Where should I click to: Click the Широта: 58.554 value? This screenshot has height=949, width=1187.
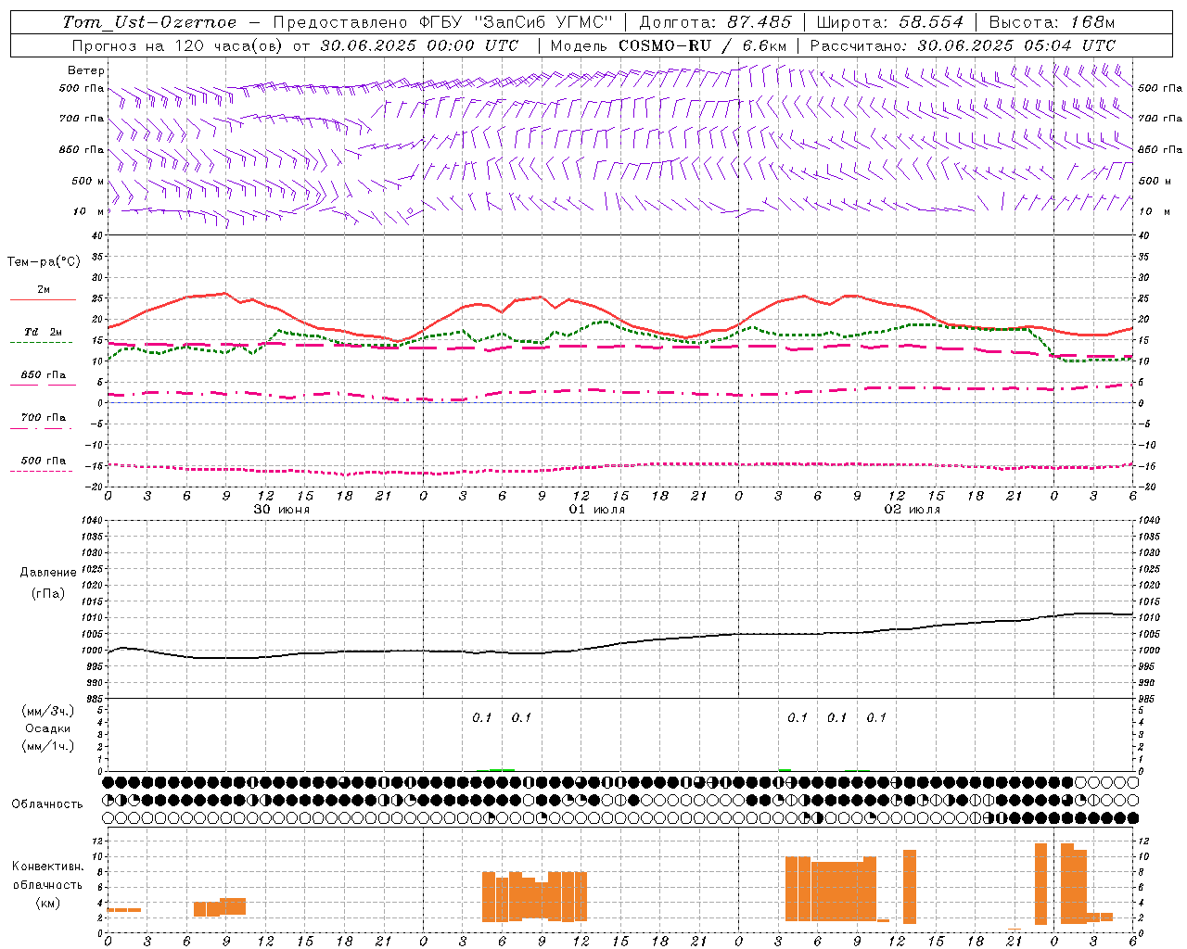pyautogui.click(x=889, y=22)
